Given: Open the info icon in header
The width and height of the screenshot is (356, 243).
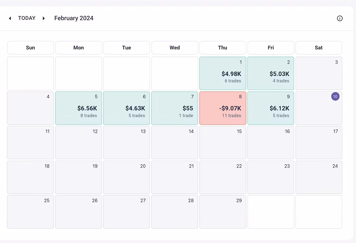Looking at the screenshot, I should pyautogui.click(x=340, y=18).
